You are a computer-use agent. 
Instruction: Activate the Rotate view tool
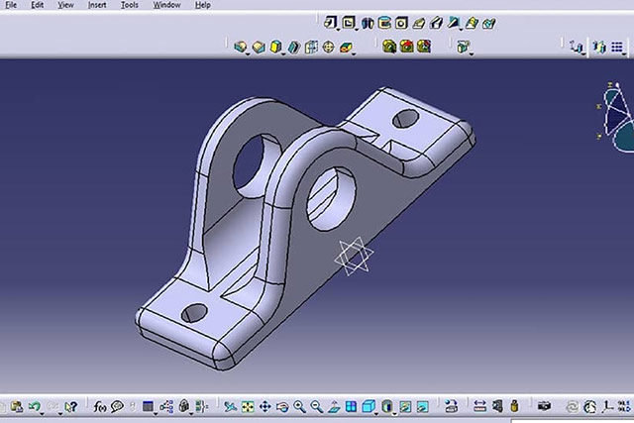click(x=282, y=406)
